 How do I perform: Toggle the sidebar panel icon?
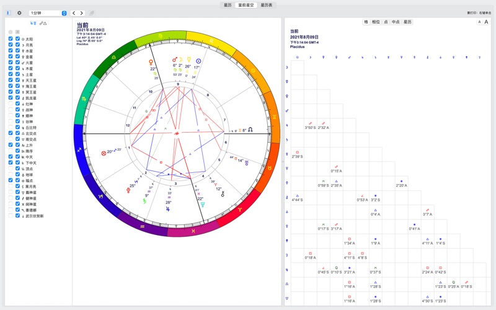click(x=9, y=12)
